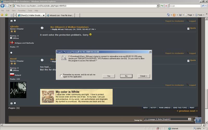Click the Reply #6 post title link
The height and width of the screenshot is (130, 208).
[x=69, y=27]
